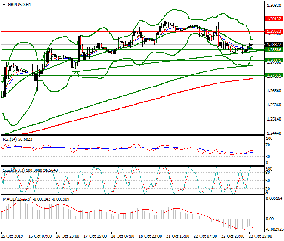This screenshot has width=284, height=241.
Task: Click the 23 Oct 15:00 time axis label
Action: point(260,236)
